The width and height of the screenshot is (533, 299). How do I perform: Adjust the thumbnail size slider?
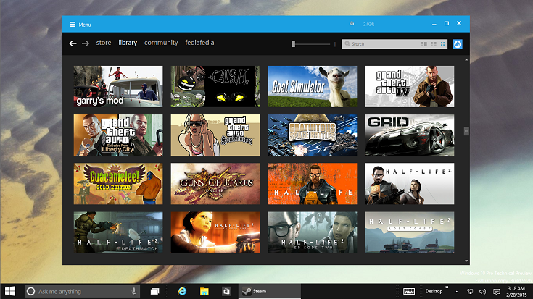point(294,44)
